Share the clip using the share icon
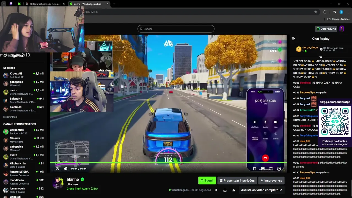The width and height of the screenshot is (352, 198). 216,190
